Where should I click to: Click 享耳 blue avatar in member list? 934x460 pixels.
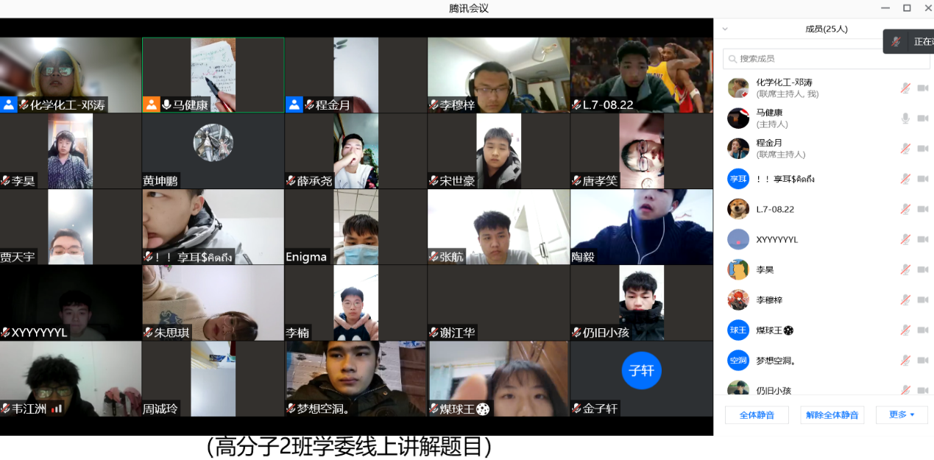tap(738, 179)
